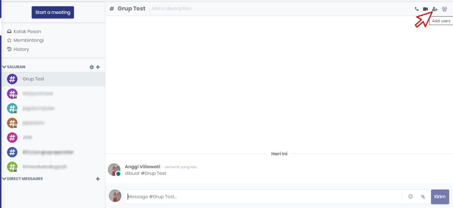Viewport: 453px width, 208px height.
Task: Click Add a description field
Action: pos(171,9)
